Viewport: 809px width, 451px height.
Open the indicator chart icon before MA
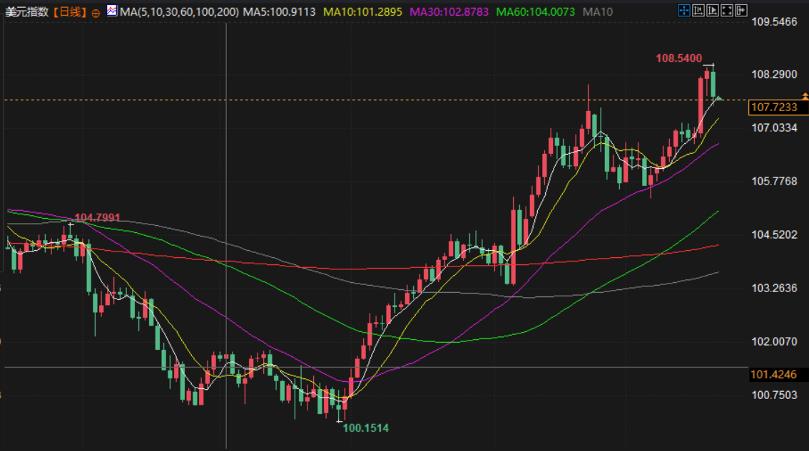tap(112, 11)
